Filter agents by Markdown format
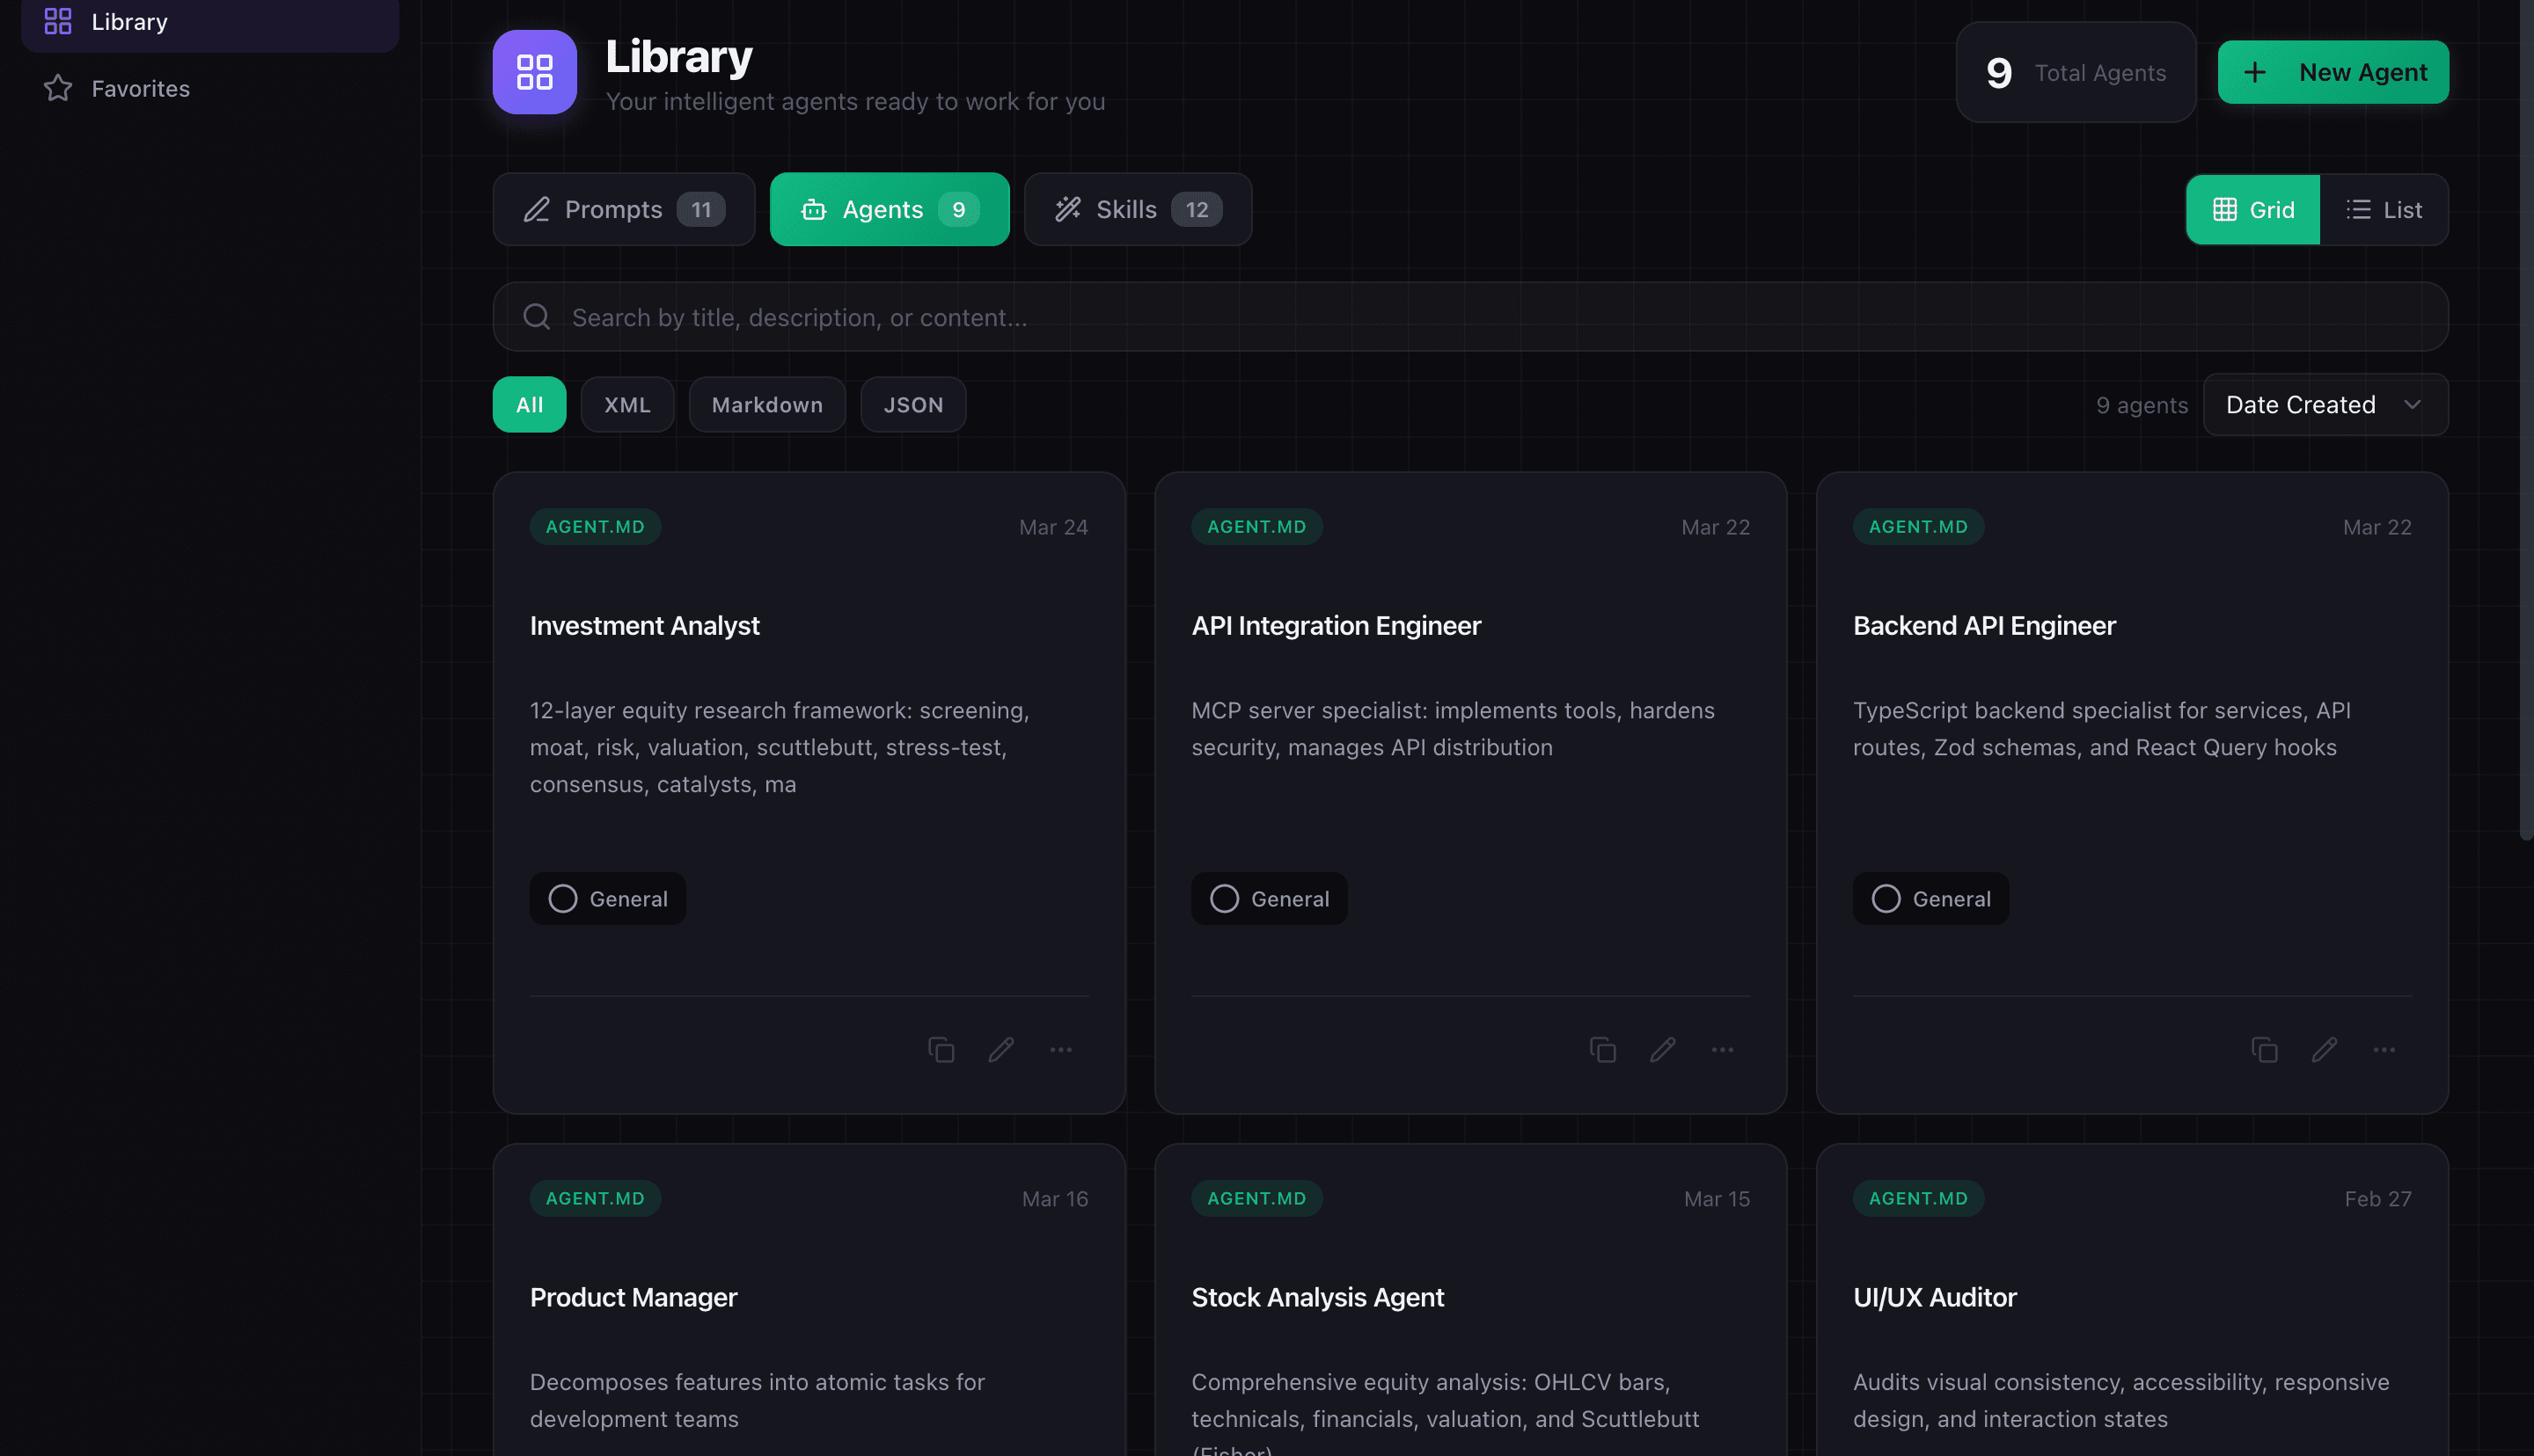The image size is (2534, 1456). [x=767, y=405]
